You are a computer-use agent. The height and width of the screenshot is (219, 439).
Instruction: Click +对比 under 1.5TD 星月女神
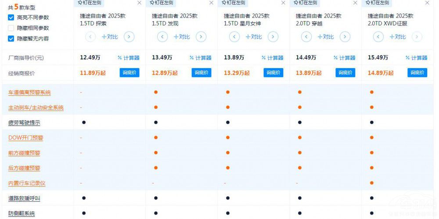(x=254, y=37)
